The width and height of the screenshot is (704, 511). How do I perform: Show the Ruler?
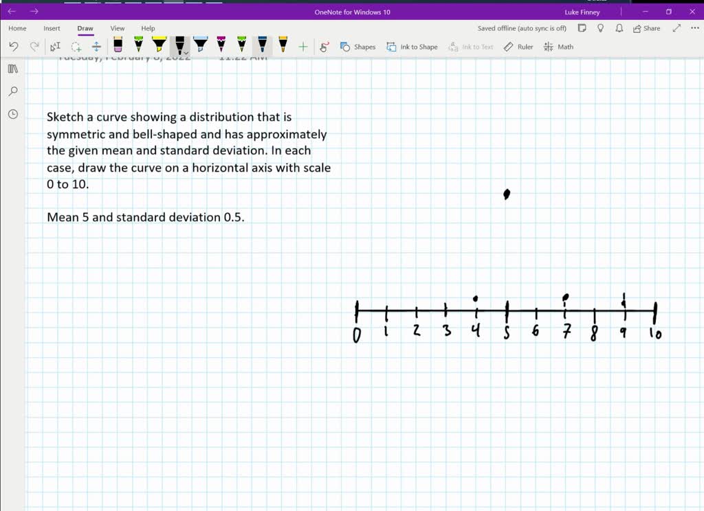tap(518, 47)
